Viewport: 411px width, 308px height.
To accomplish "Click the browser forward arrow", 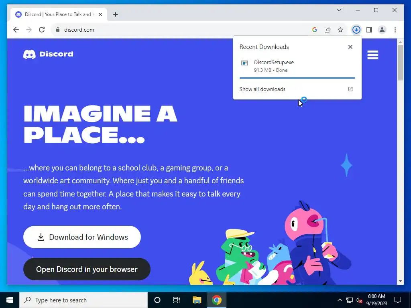I will (x=29, y=30).
